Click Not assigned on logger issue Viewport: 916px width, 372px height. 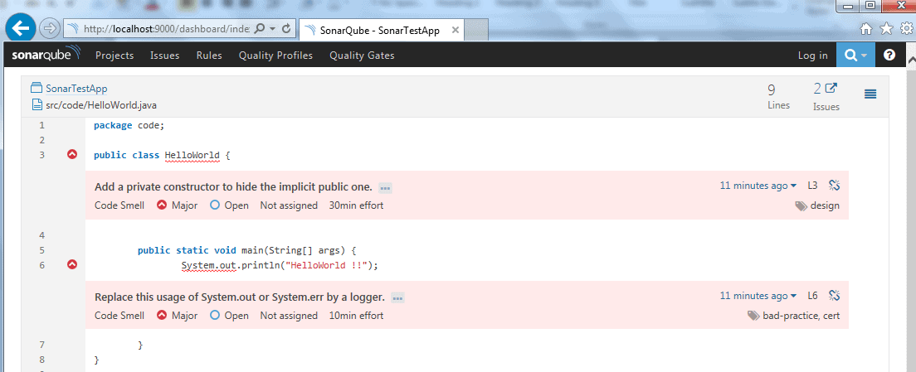click(x=289, y=316)
